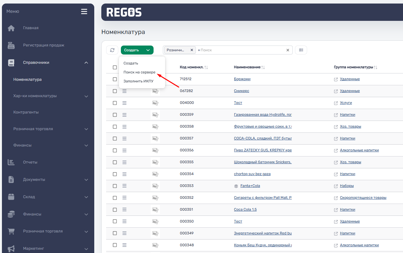Toggle the hamburger menu icon in sidebar

[84, 12]
